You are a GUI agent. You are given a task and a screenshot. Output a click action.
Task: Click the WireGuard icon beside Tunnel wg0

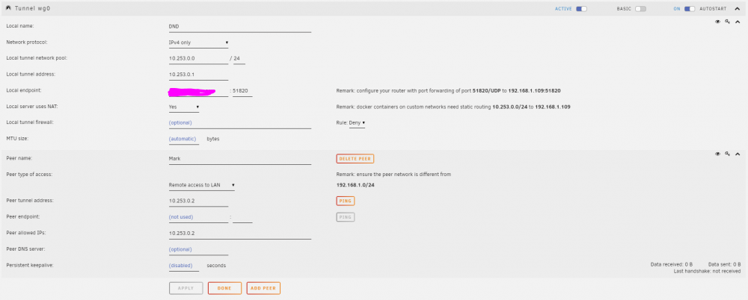pos(8,8)
